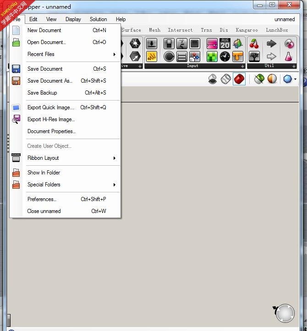Switch to the Mesh ribbon tab
Image resolution: width=307 pixels, height=331 pixels.
point(155,30)
